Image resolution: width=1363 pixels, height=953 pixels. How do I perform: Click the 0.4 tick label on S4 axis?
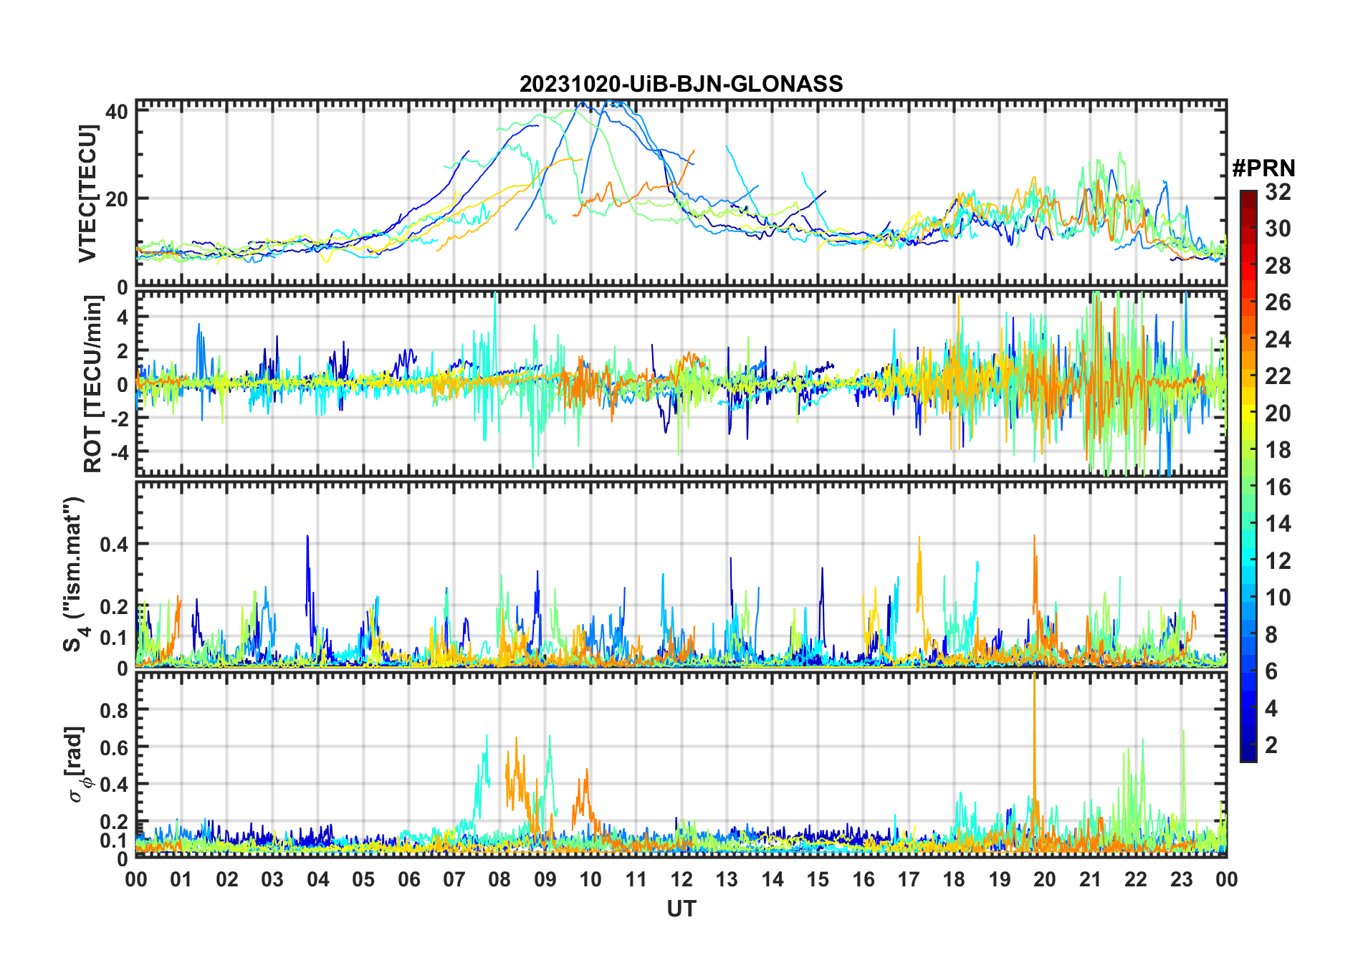[x=114, y=544]
